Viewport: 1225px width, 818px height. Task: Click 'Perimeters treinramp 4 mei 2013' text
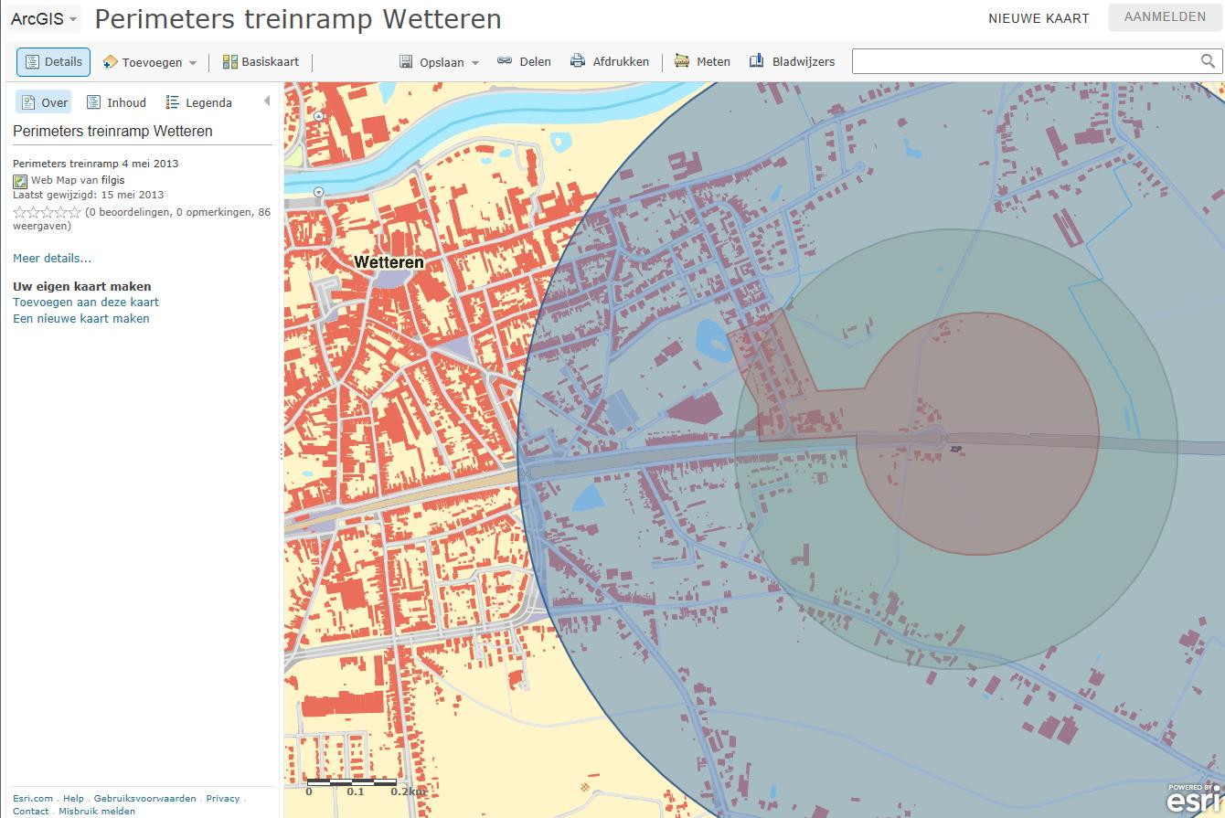click(96, 164)
